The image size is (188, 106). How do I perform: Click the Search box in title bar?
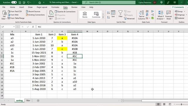[109, 2]
